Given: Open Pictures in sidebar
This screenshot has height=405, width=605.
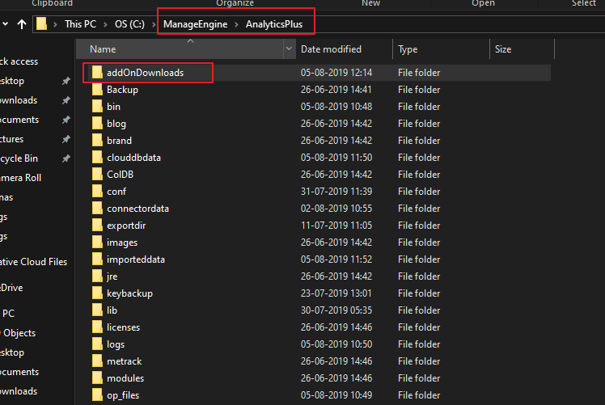Looking at the screenshot, I should click(x=11, y=139).
